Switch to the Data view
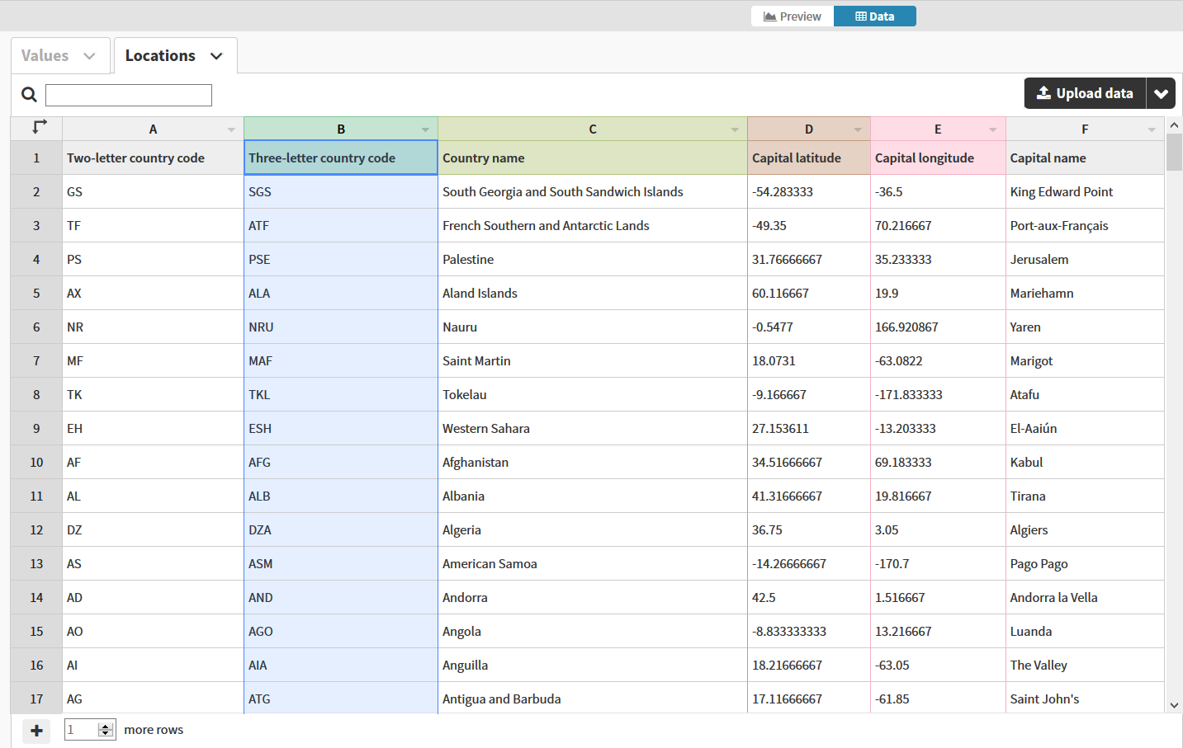Screen dimensions: 1183x748 pyautogui.click(x=875, y=16)
